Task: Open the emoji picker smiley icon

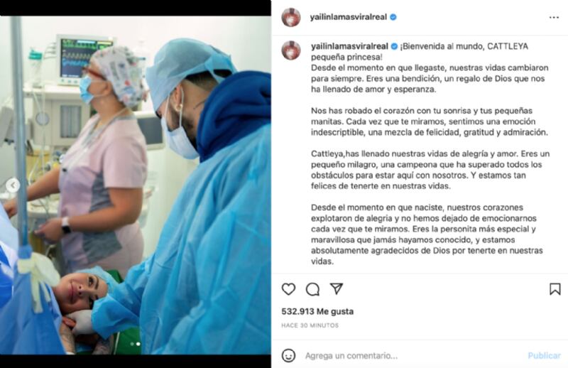Action: coord(288,356)
